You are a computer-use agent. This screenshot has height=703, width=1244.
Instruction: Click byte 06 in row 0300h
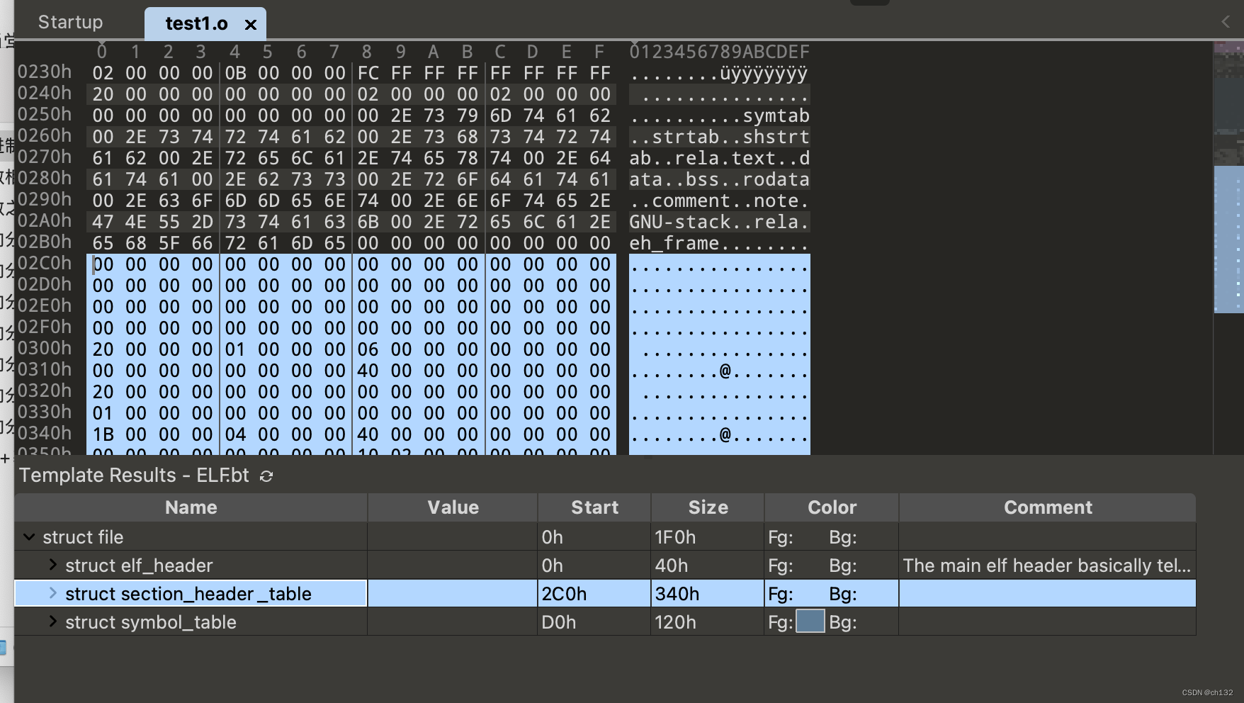tap(368, 349)
